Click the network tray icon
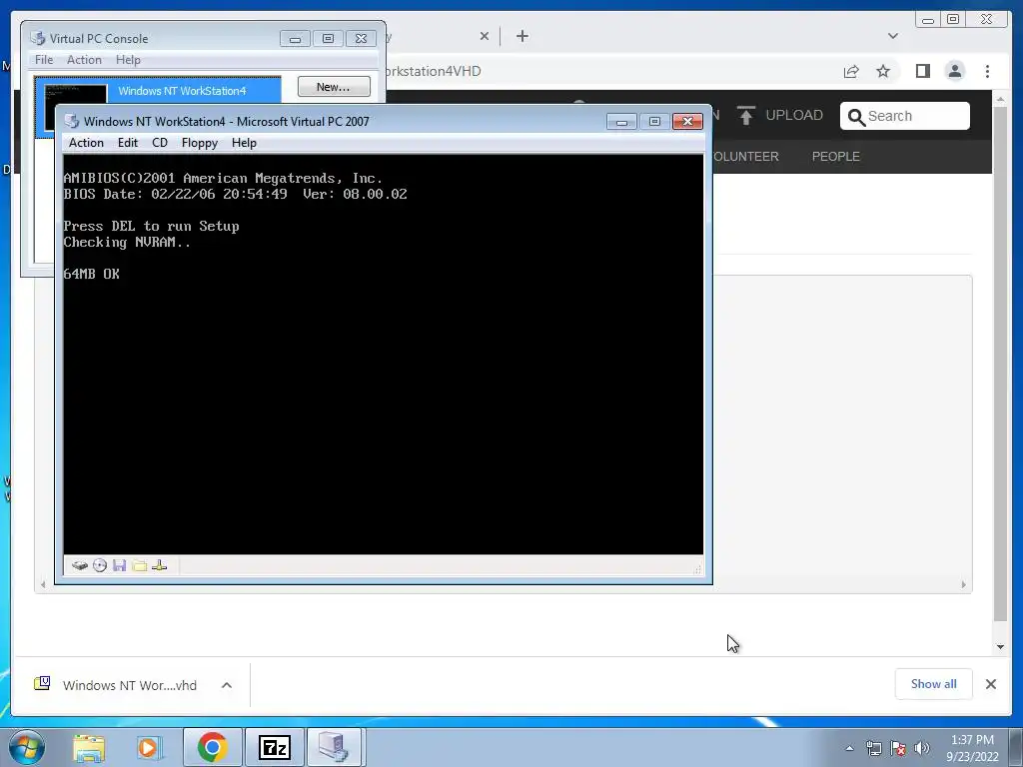 pyautogui.click(x=873, y=748)
